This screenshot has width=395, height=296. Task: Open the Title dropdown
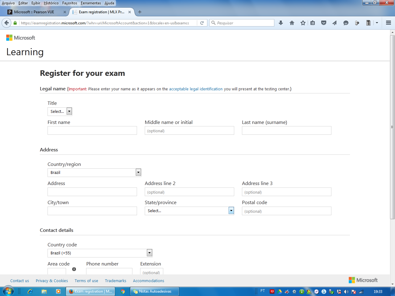[x=60, y=111]
